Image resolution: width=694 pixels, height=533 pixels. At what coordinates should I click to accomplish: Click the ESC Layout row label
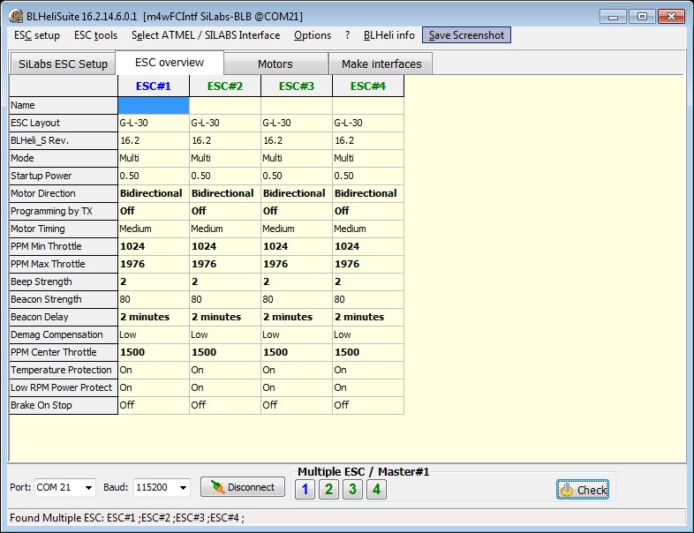point(64,123)
